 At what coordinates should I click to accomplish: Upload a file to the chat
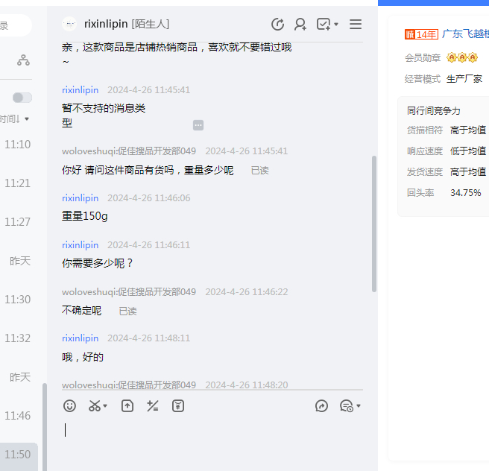[127, 406]
